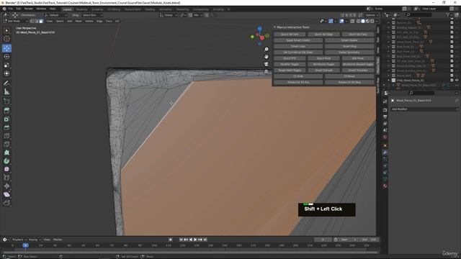Open the Material properties tab icon
Viewport: 461px width, 259px height.
(x=385, y=186)
